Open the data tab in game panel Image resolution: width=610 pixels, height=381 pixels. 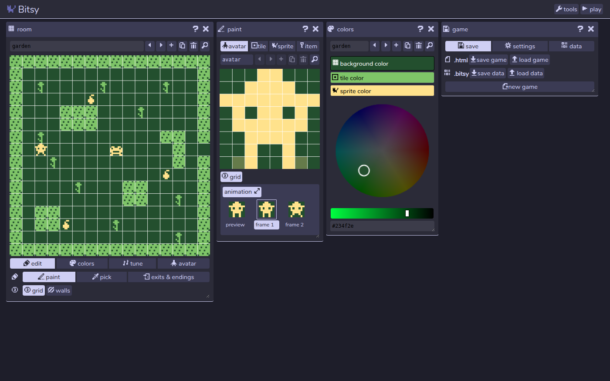[x=571, y=46]
